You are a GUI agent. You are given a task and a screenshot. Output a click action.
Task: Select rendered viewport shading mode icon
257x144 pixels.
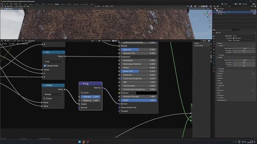pyautogui.click(x=207, y=6)
